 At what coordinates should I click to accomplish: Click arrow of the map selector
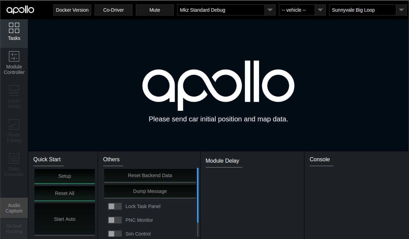(401, 10)
